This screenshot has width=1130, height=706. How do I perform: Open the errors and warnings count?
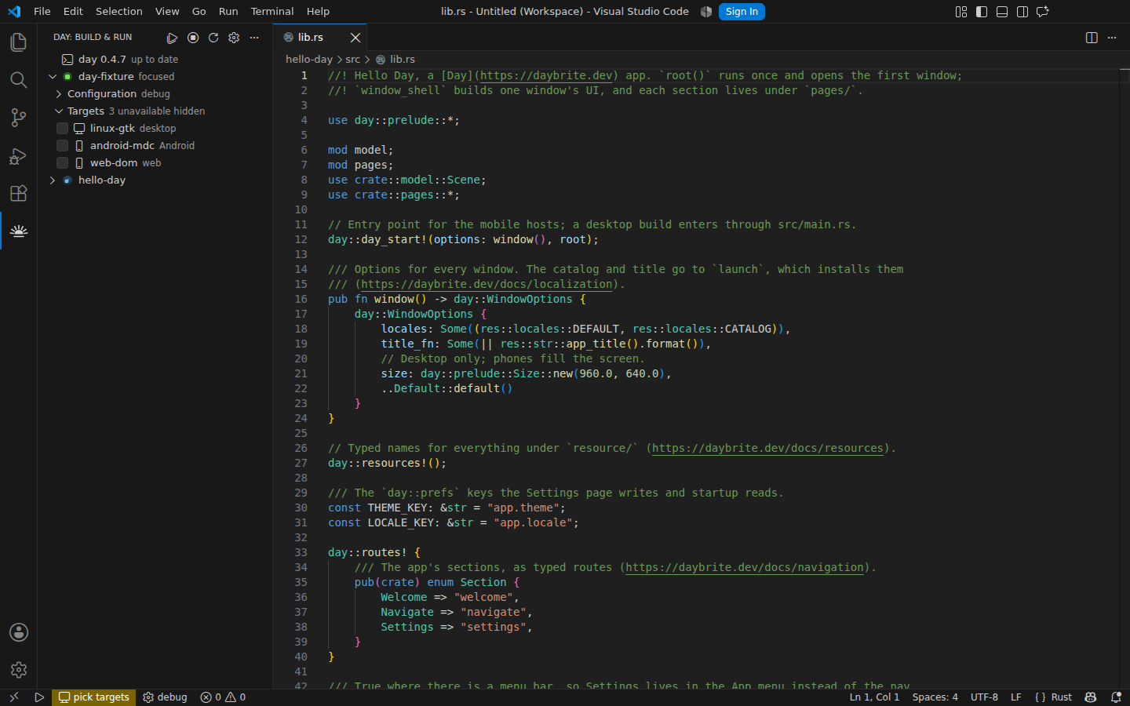point(223,697)
